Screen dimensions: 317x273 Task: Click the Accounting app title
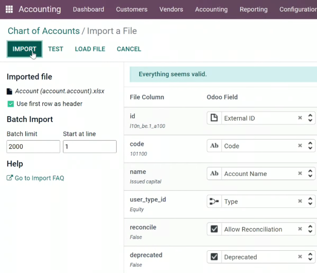39,9
